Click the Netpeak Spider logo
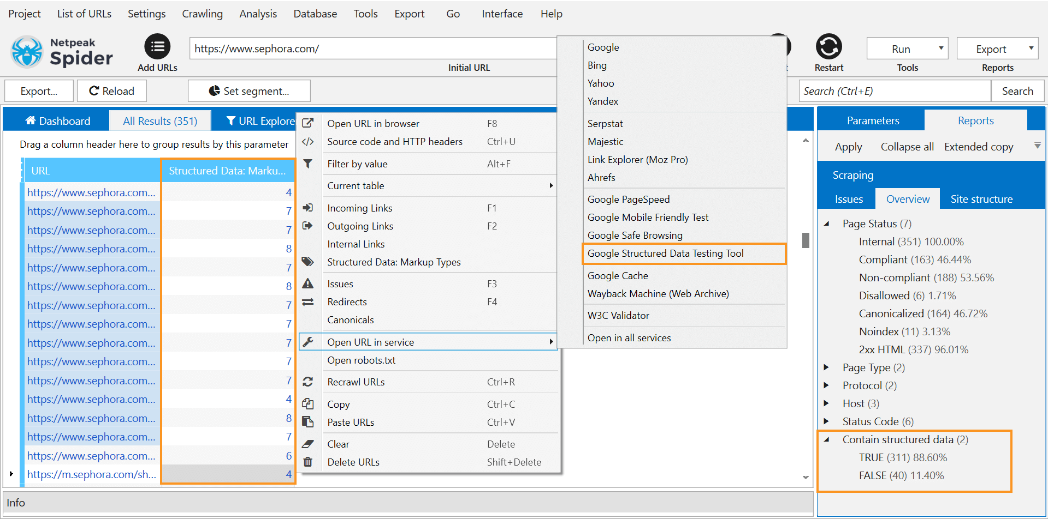Viewport: 1048px width, 519px height. click(61, 52)
